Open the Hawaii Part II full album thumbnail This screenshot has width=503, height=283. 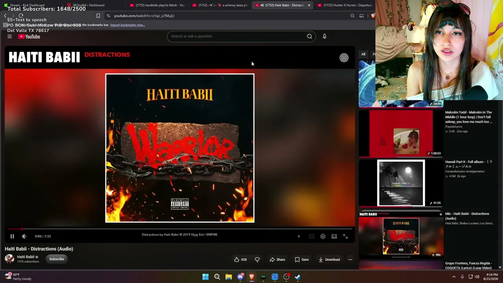(x=401, y=183)
